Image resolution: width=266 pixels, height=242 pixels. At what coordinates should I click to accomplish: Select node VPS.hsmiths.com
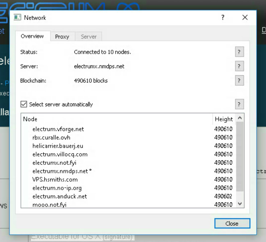pyautogui.click(x=55, y=180)
